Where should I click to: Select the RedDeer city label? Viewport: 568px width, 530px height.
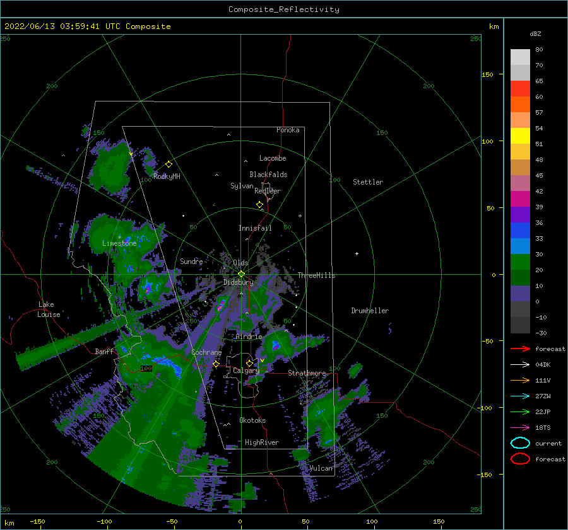tap(268, 191)
